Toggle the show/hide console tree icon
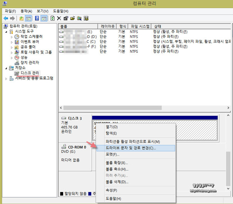 click(x=28, y=18)
